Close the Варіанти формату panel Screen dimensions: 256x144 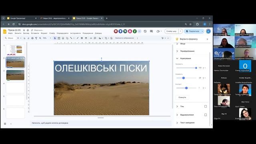pos(207,39)
